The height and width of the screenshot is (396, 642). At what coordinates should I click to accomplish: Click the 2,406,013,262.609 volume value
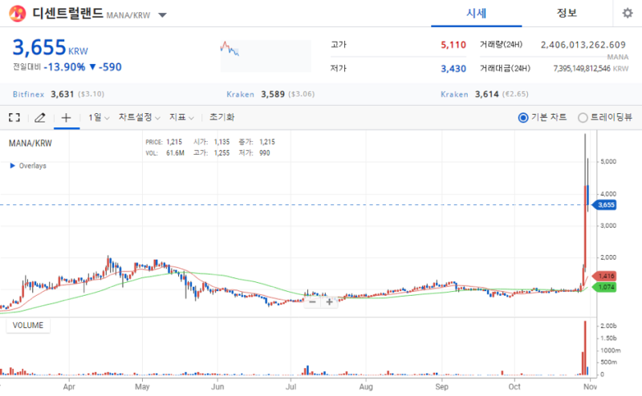(x=583, y=45)
